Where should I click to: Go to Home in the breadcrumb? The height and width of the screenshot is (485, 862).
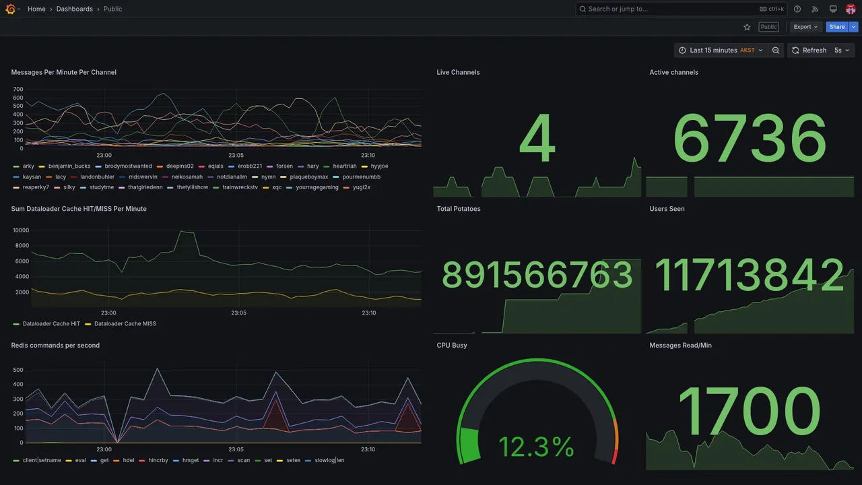36,9
